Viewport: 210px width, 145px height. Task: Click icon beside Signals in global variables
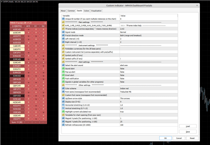point(63,82)
